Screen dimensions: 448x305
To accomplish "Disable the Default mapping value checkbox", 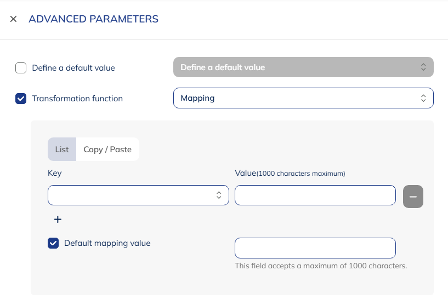I will tap(53, 243).
